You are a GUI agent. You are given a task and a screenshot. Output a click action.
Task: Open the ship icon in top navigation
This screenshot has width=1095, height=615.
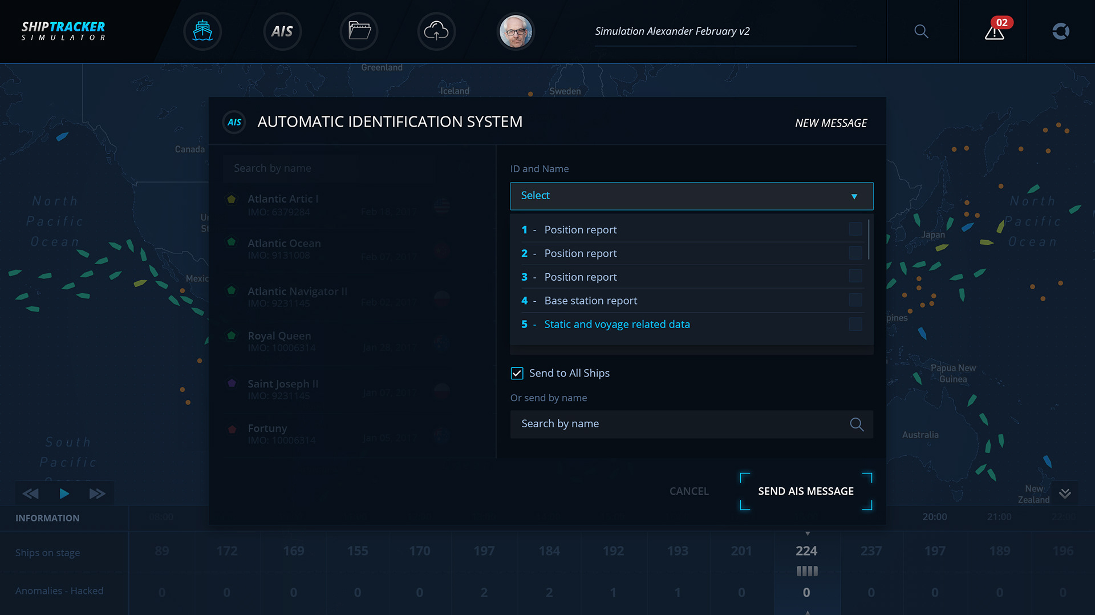tap(202, 31)
